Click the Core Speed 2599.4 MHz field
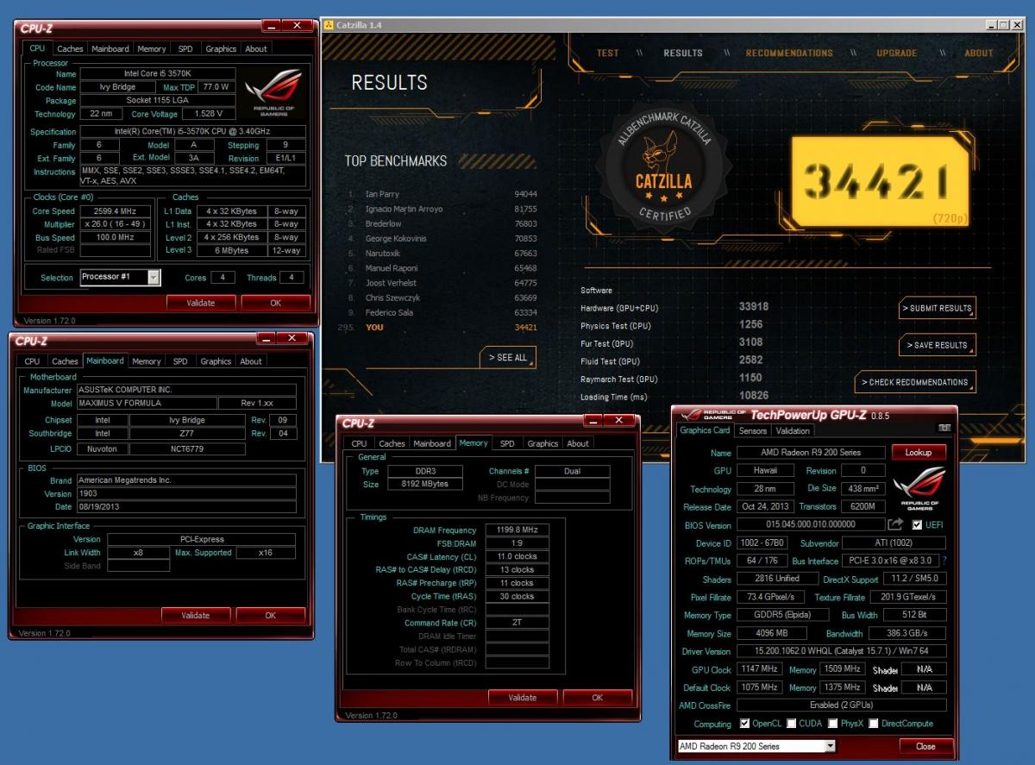The image size is (1035, 765). click(116, 210)
